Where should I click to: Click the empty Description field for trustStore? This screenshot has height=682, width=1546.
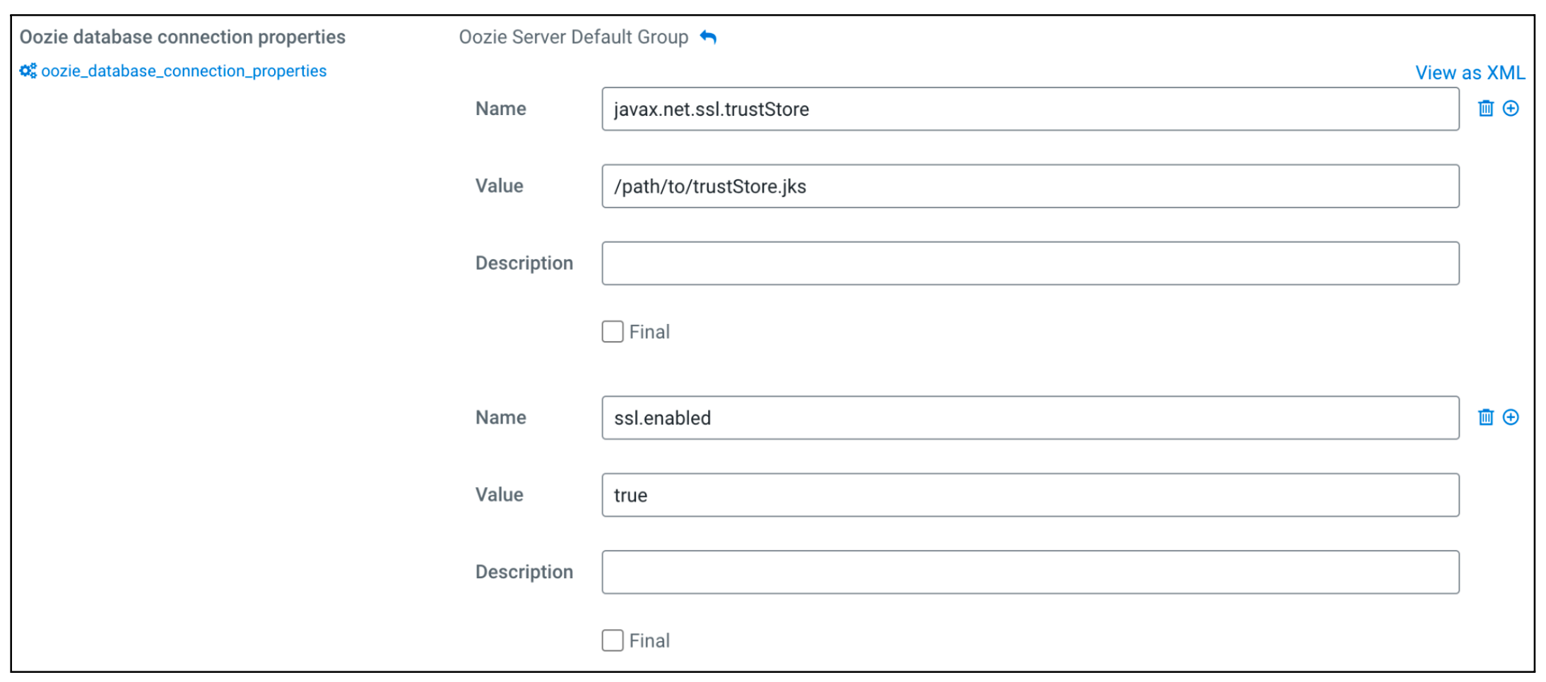[1030, 263]
